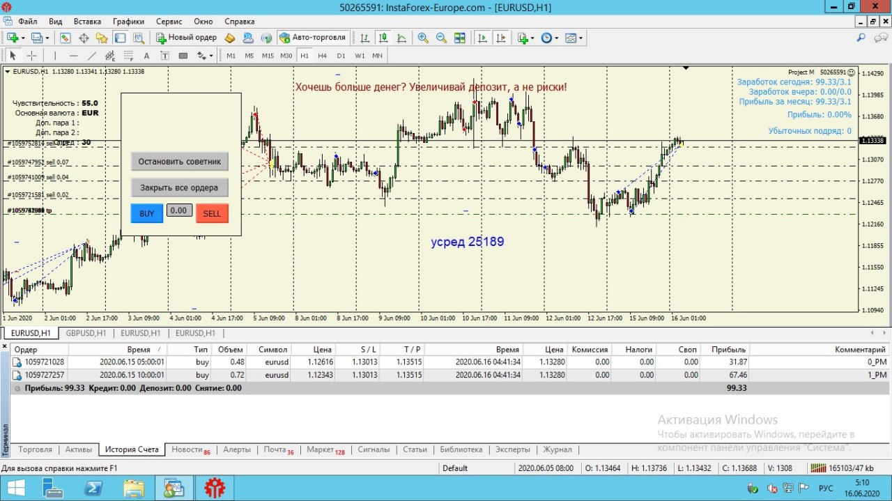Toggle chart auto scroll icon
The width and height of the screenshot is (892, 501).
482,38
